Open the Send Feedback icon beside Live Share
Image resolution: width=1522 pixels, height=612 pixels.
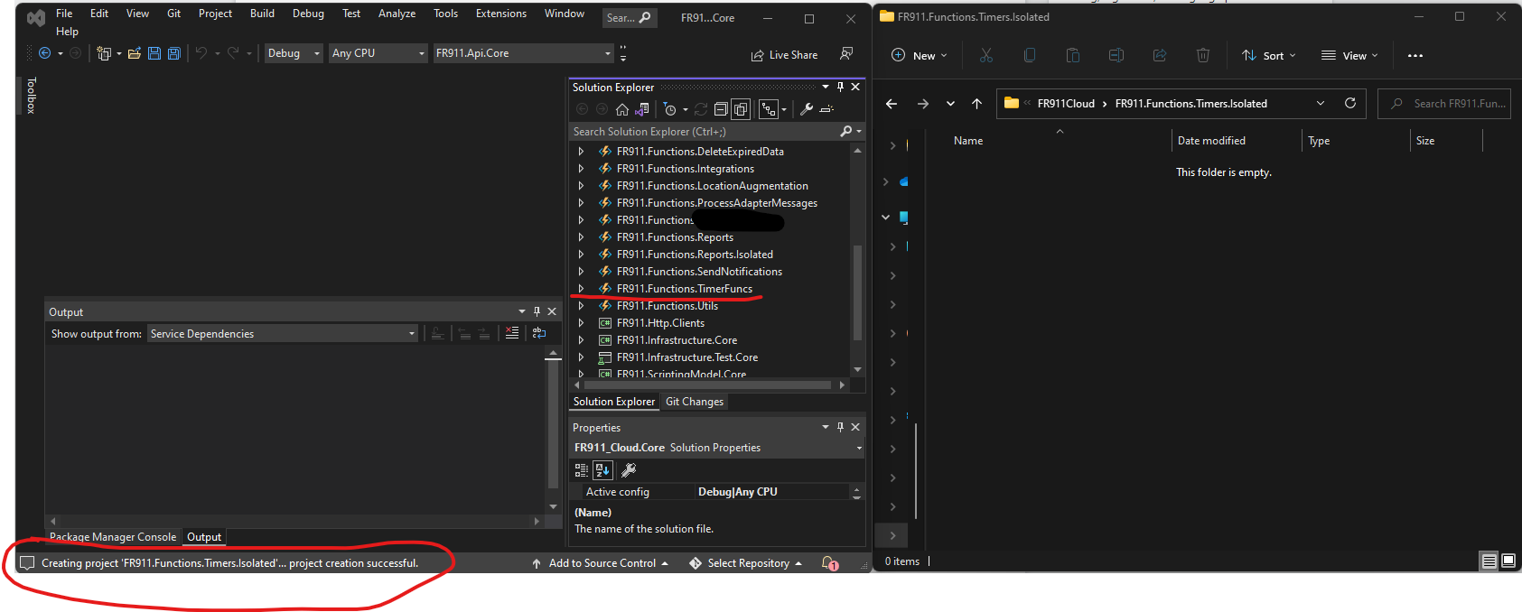coord(846,54)
